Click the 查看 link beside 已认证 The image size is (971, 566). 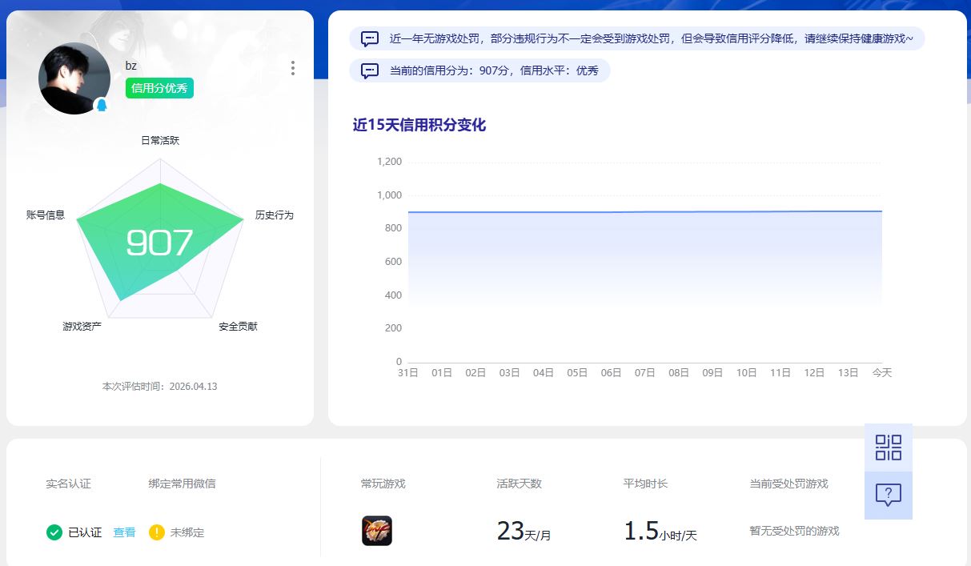(x=124, y=532)
